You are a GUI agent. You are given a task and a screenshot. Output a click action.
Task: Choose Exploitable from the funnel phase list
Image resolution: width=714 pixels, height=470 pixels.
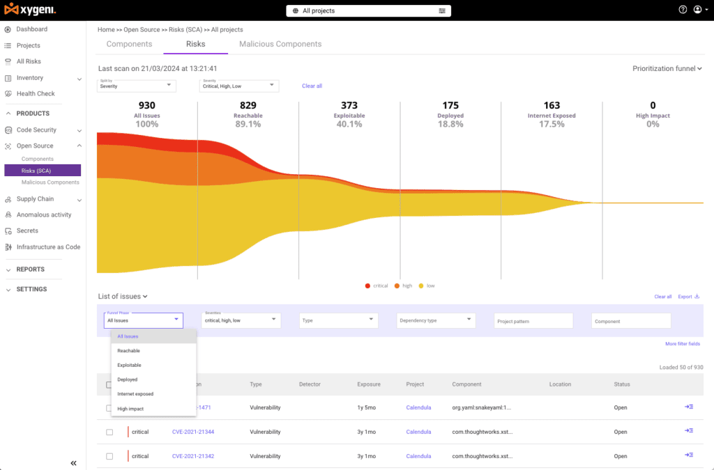[129, 365]
